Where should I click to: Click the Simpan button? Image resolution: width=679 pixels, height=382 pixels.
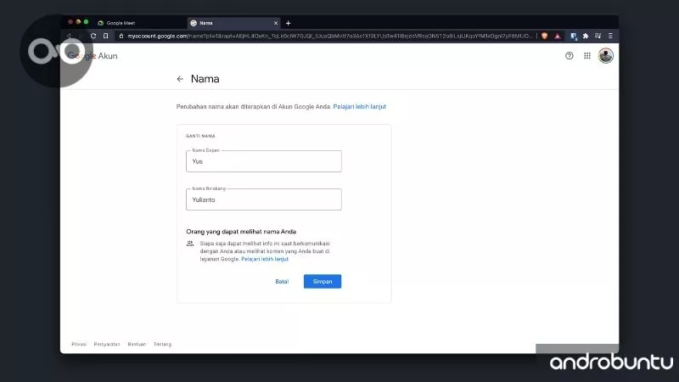coord(323,282)
